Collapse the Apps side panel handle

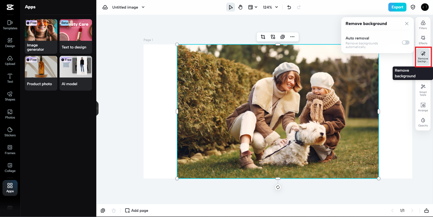pos(97,108)
